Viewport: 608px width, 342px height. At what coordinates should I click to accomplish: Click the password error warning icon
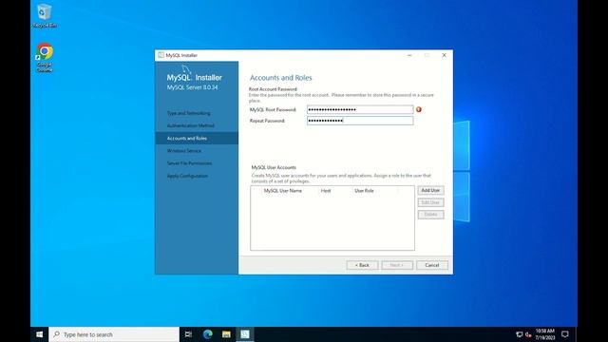[x=419, y=110]
